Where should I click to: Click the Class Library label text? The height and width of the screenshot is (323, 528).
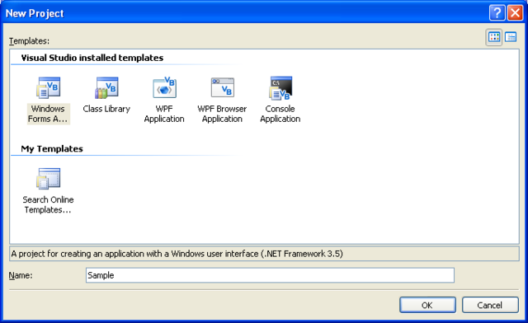pos(106,109)
